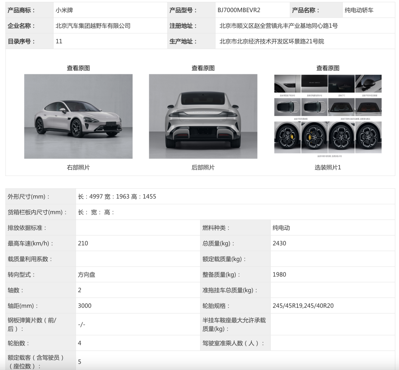Screen dimensions: 399x370
Task: Click the '产品商标：' label
Action: (21, 10)
